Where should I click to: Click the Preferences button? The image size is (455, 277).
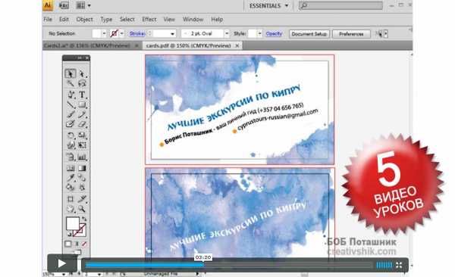click(351, 34)
